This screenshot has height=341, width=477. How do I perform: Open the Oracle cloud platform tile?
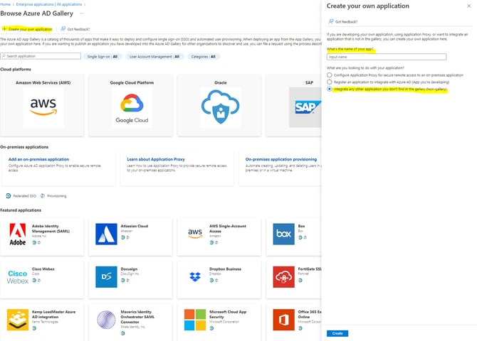point(219,105)
